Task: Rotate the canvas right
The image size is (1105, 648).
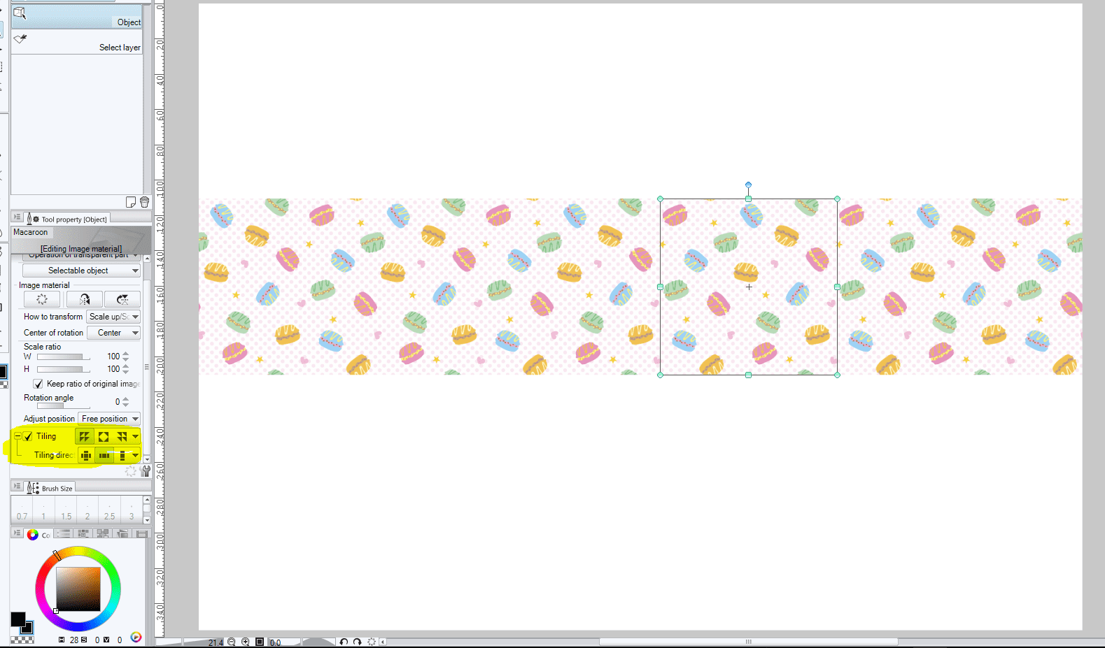Action: (x=358, y=642)
